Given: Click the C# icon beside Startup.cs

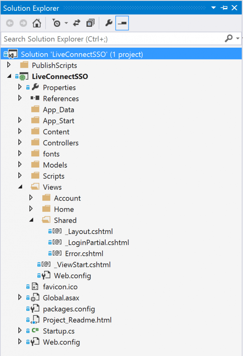Looking at the screenshot, I should coord(35,330).
